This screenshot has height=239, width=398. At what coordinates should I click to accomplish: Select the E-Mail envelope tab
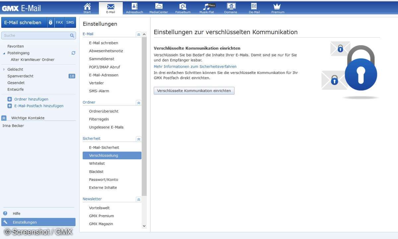(x=110, y=8)
